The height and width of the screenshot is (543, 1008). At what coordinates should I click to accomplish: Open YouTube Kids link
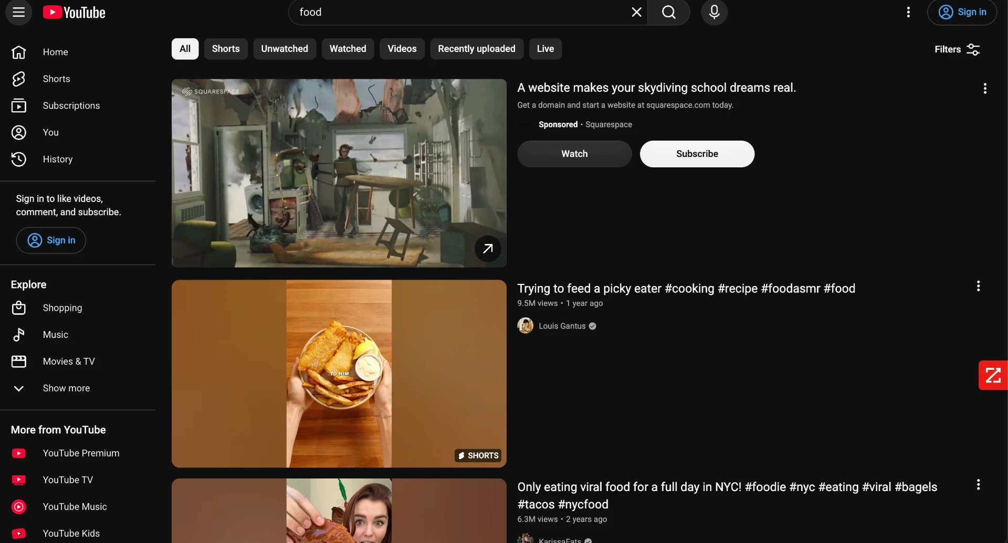[78, 534]
